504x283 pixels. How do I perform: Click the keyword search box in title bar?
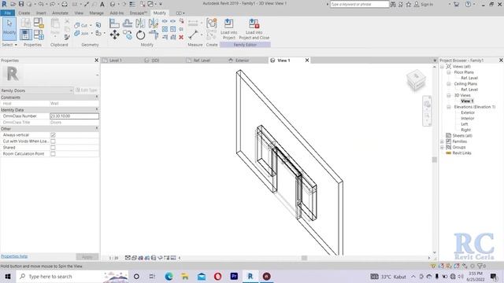coord(359,4)
